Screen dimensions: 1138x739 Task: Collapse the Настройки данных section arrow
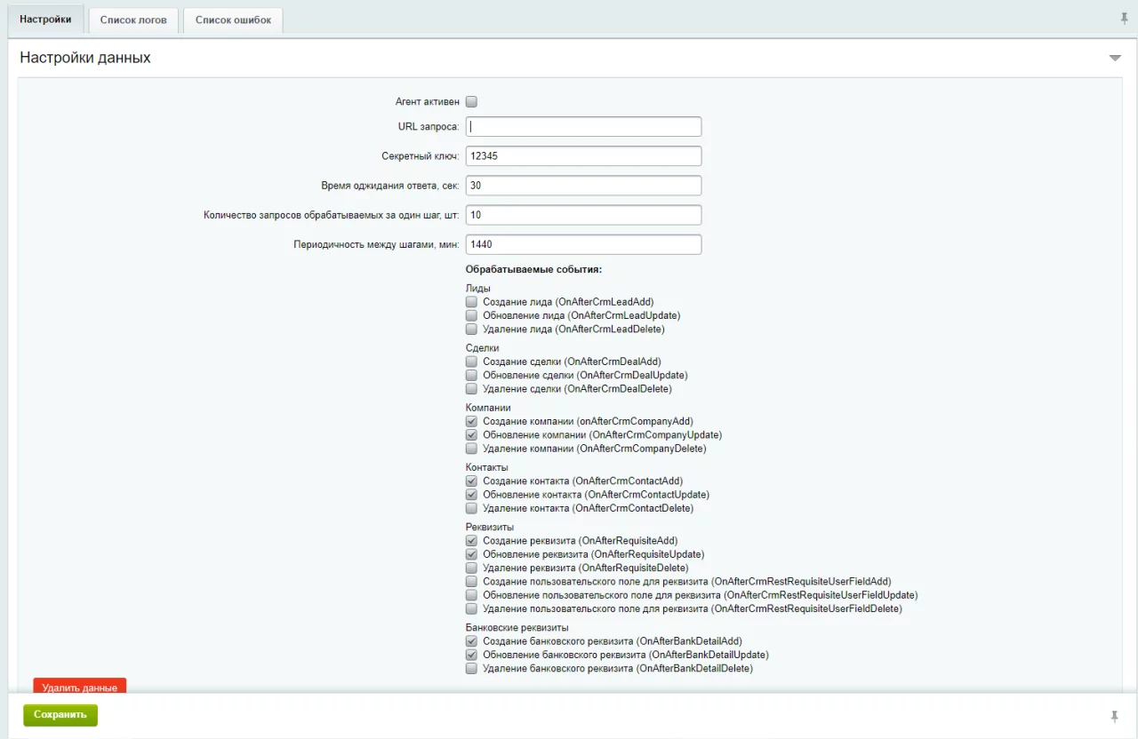click(x=1115, y=59)
